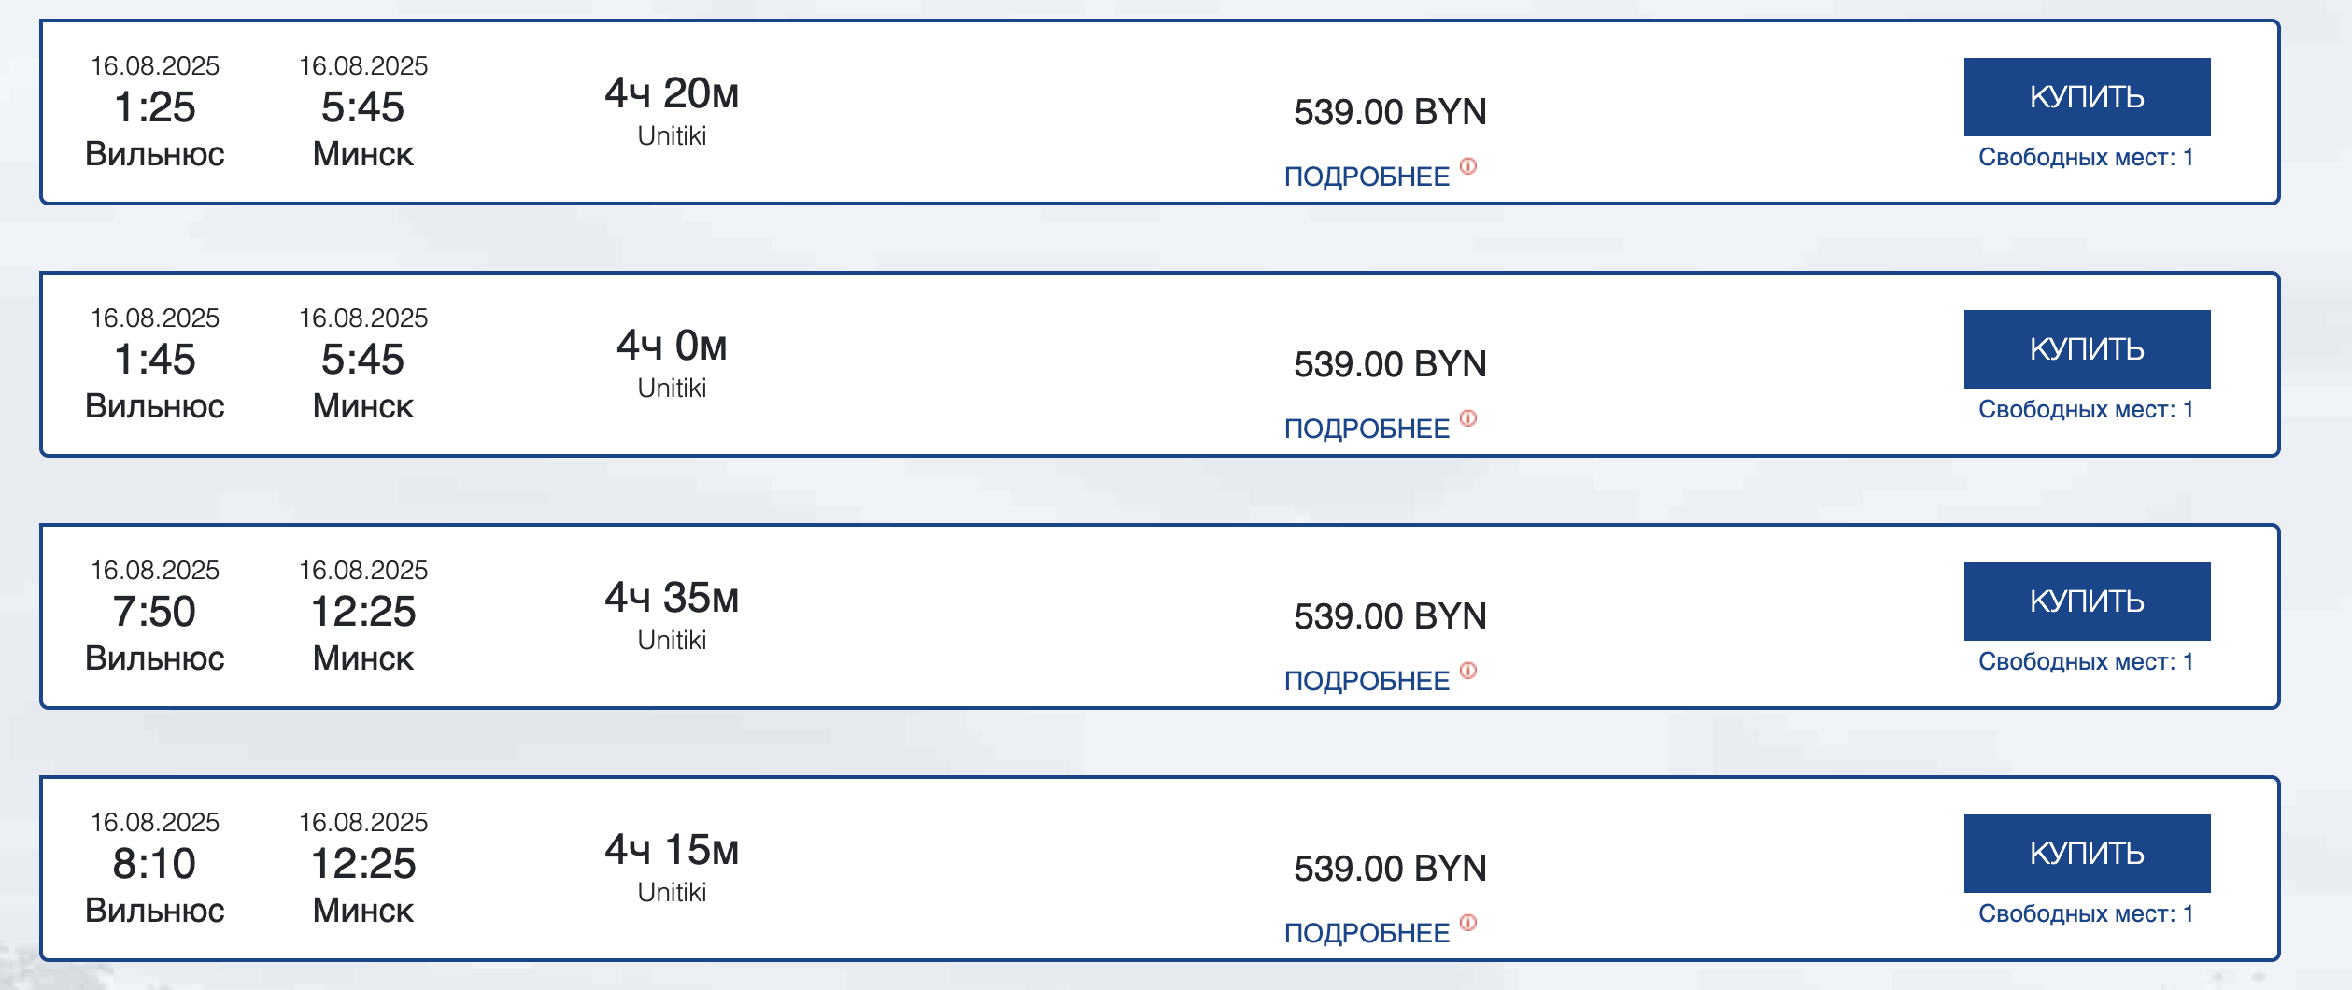The image size is (2352, 990).
Task: Click the red info icon on 1:45 trip
Action: tap(1468, 418)
